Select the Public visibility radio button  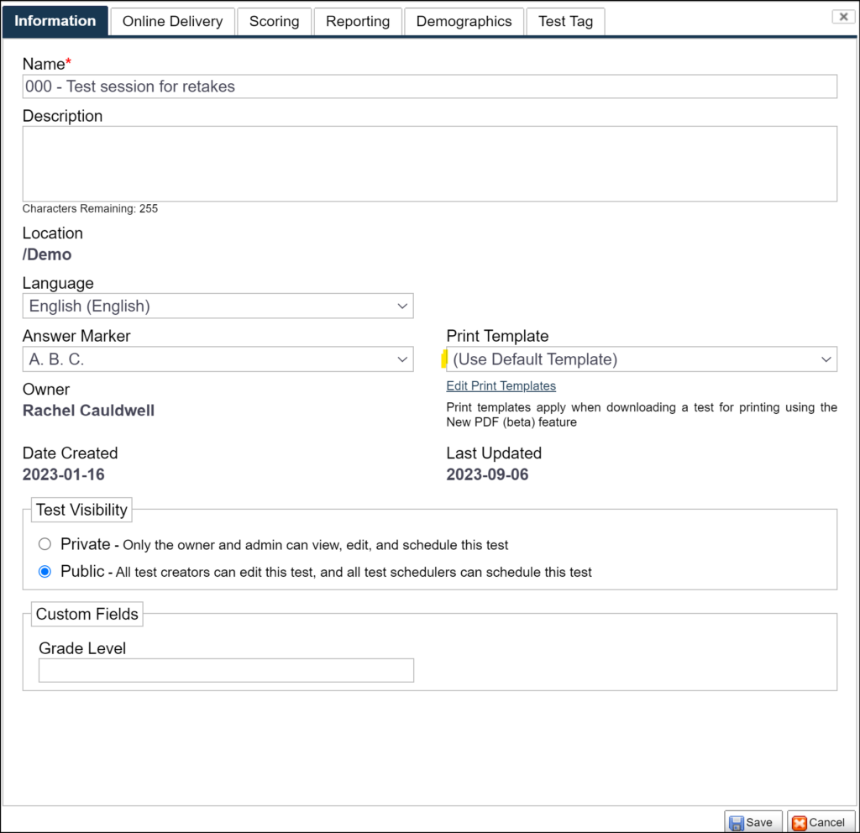[x=45, y=571]
